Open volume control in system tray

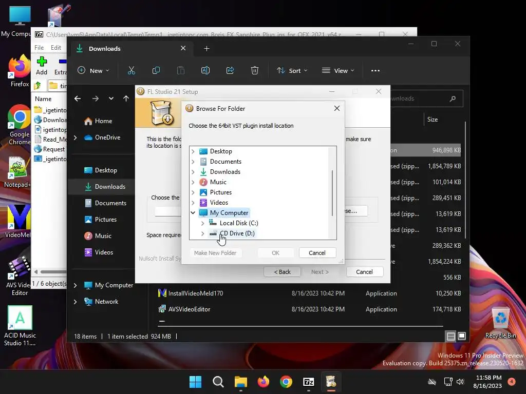pyautogui.click(x=460, y=382)
